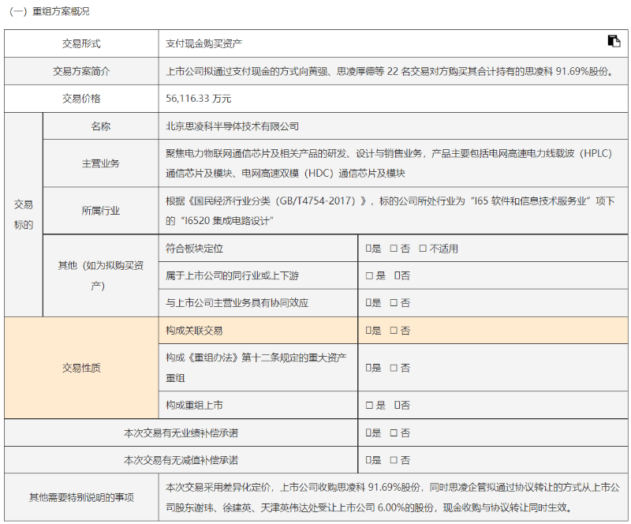Click company name 北京思凌科半导体技术有限公司
The width and height of the screenshot is (631, 524).
tap(232, 126)
